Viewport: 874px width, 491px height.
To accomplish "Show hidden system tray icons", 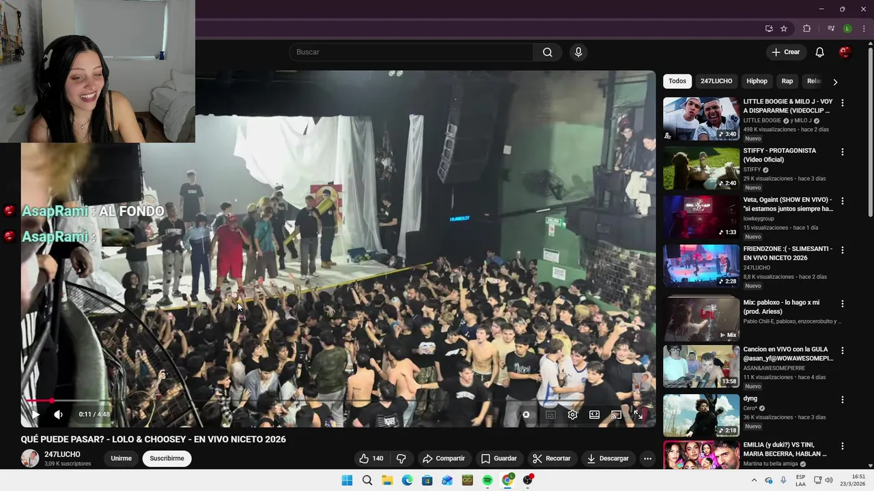I will click(x=754, y=480).
